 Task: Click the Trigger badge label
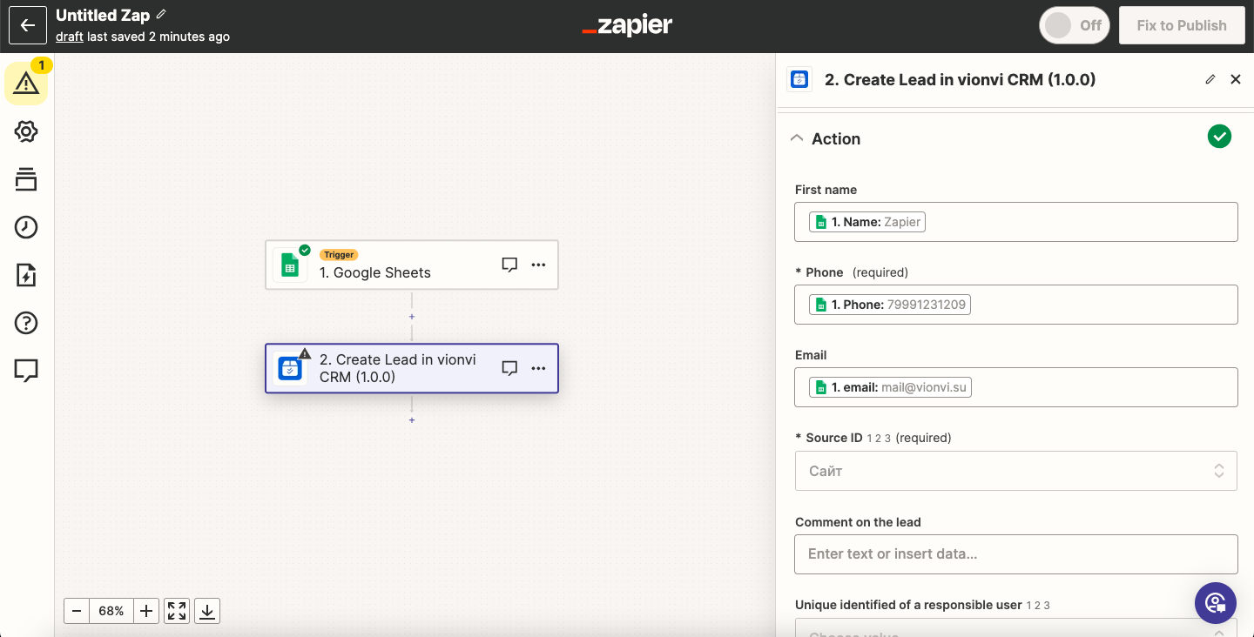[339, 255]
